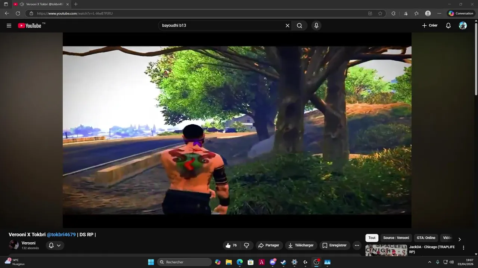
Task: Start voice search with the microphone
Action: (x=316, y=26)
